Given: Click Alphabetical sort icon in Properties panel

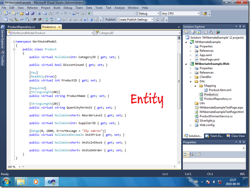Looking at the screenshot, I should tap(192, 154).
